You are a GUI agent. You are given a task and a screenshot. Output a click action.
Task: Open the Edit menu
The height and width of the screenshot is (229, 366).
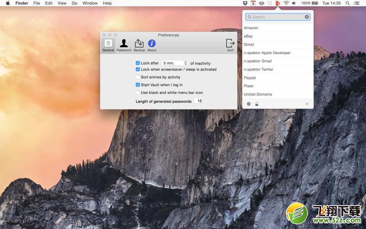(48, 3)
